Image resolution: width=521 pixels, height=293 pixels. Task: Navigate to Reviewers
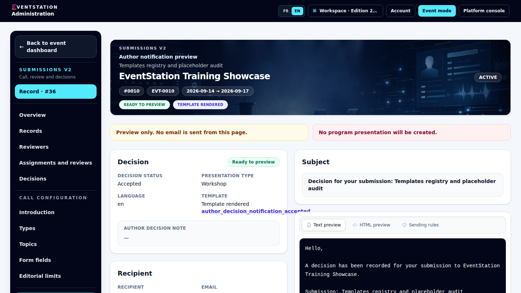click(56, 147)
